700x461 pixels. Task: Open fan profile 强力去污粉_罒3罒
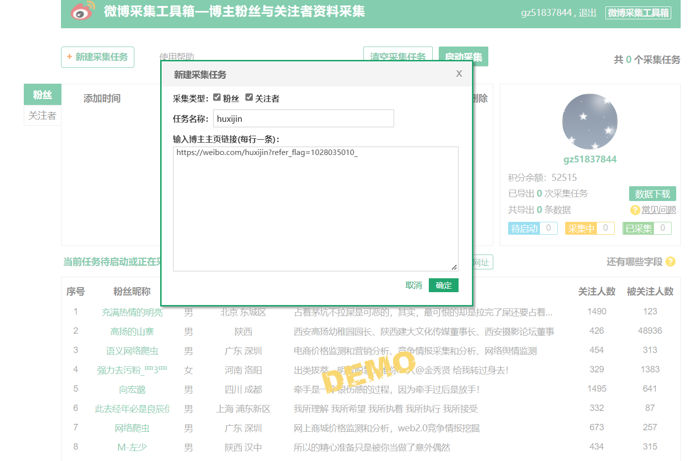[x=132, y=370]
